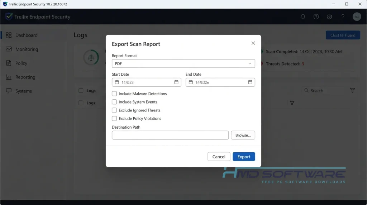367x205 pixels.
Task: Maximize the Trellix window
Action: pos(347,4)
